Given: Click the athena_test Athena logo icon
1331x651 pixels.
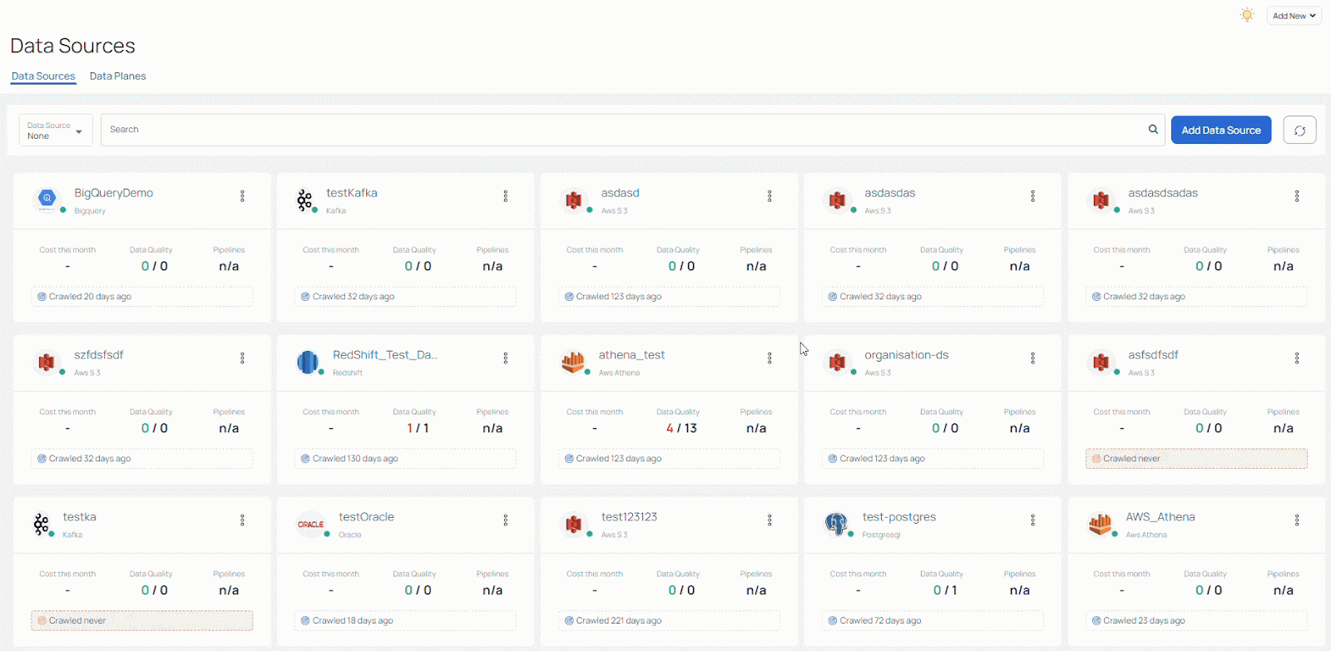Looking at the screenshot, I should click(x=573, y=362).
